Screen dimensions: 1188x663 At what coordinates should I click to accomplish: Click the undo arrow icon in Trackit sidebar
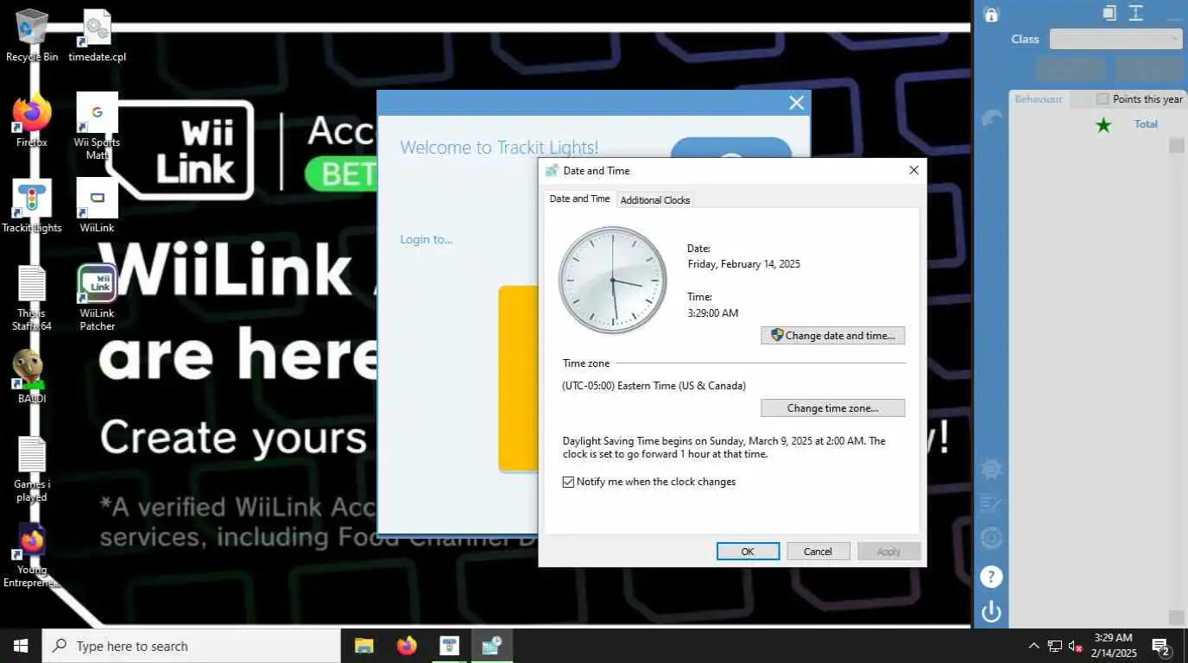coord(992,118)
